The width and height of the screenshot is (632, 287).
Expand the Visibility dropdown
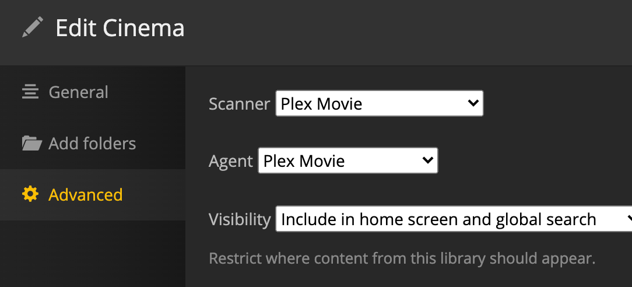point(443,219)
